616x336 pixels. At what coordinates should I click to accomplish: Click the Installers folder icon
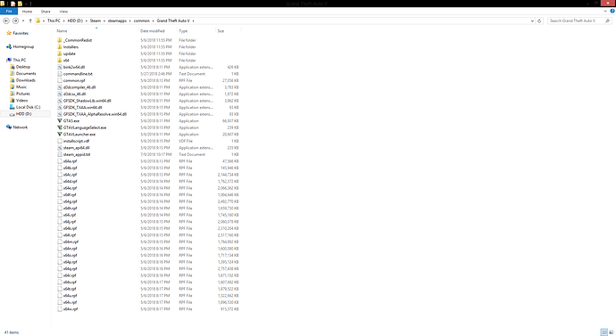coord(60,46)
